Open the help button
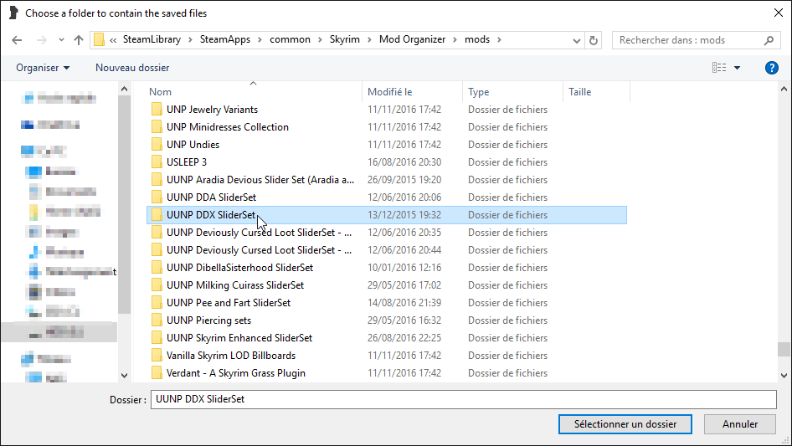Screen dimensions: 792x446 (771, 68)
